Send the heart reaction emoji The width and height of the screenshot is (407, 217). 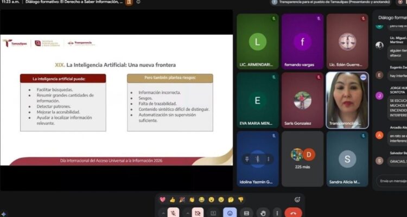[x=162, y=200]
